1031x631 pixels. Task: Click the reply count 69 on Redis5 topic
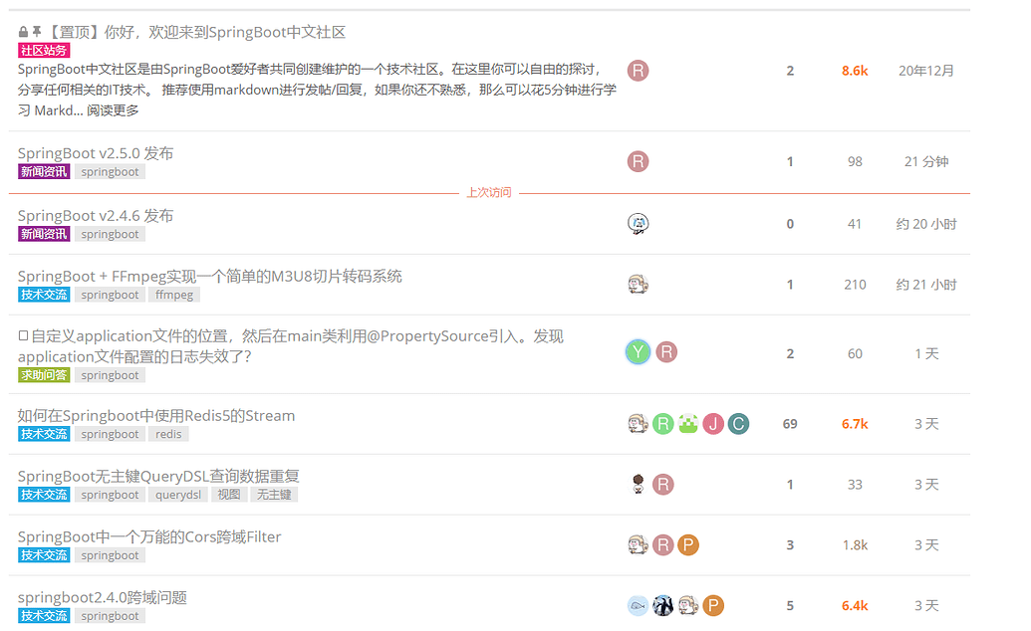coord(790,424)
